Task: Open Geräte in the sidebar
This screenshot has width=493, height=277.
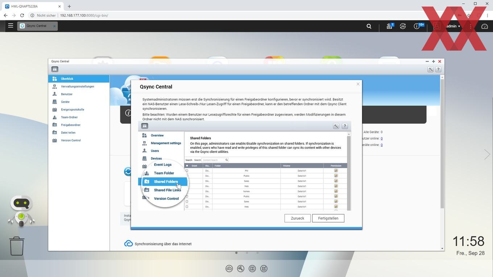Action: coord(79,102)
